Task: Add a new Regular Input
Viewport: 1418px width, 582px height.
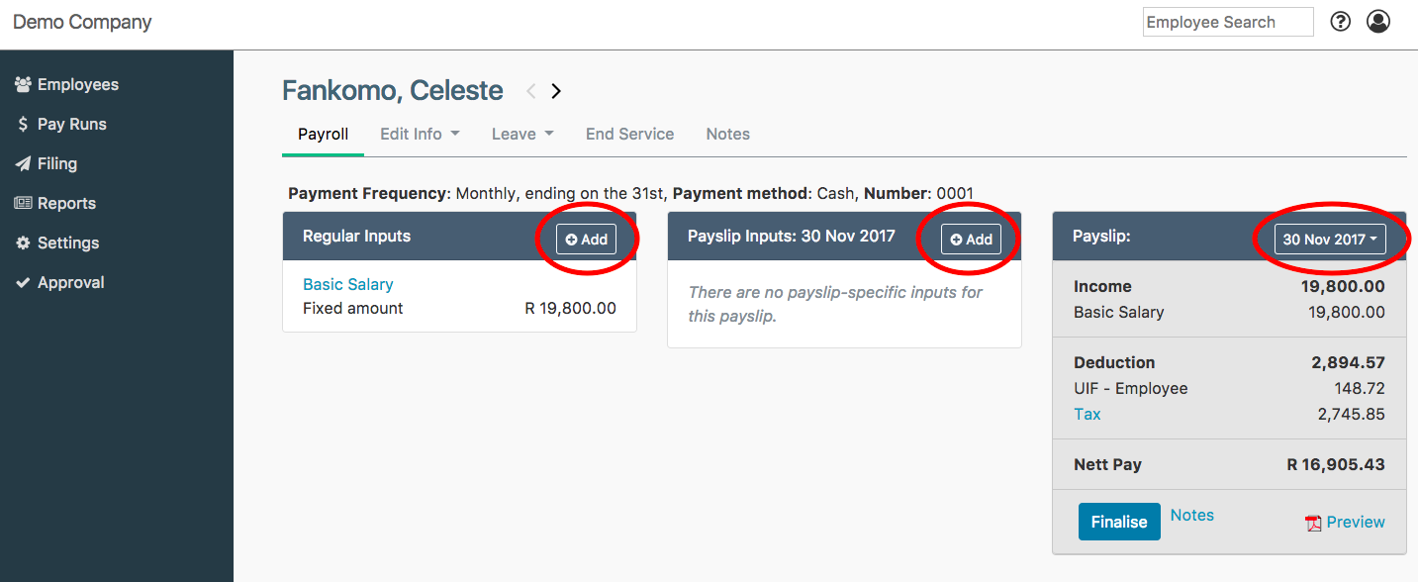Action: [x=586, y=240]
